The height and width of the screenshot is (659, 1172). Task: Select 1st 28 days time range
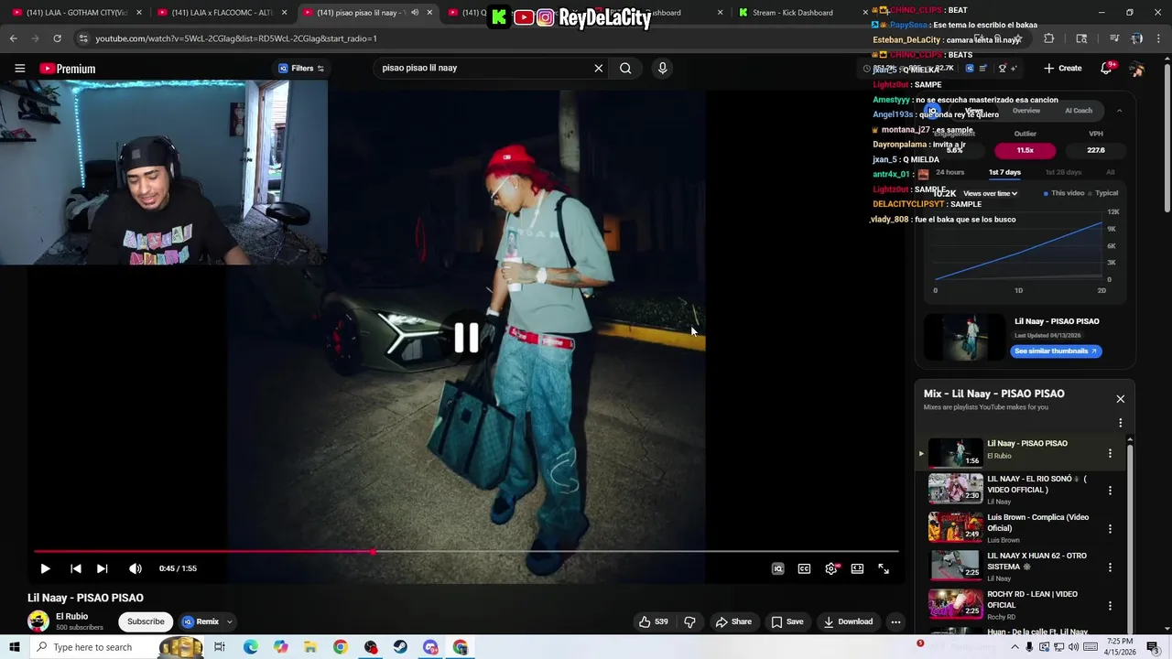(x=1063, y=172)
